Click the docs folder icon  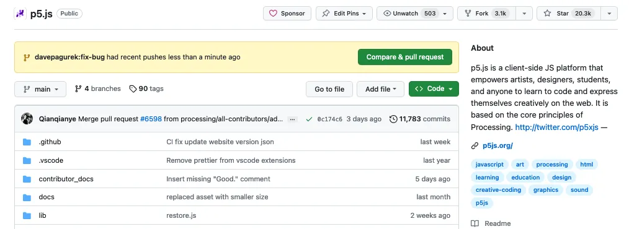tap(27, 197)
